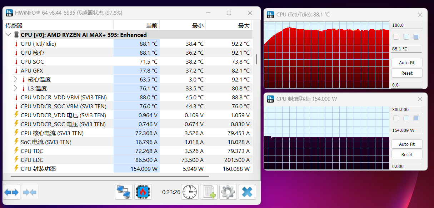This screenshot has height=208, width=434.
Task: Edit the 100.0 maximum field in temperature graph
Action: point(406,25)
